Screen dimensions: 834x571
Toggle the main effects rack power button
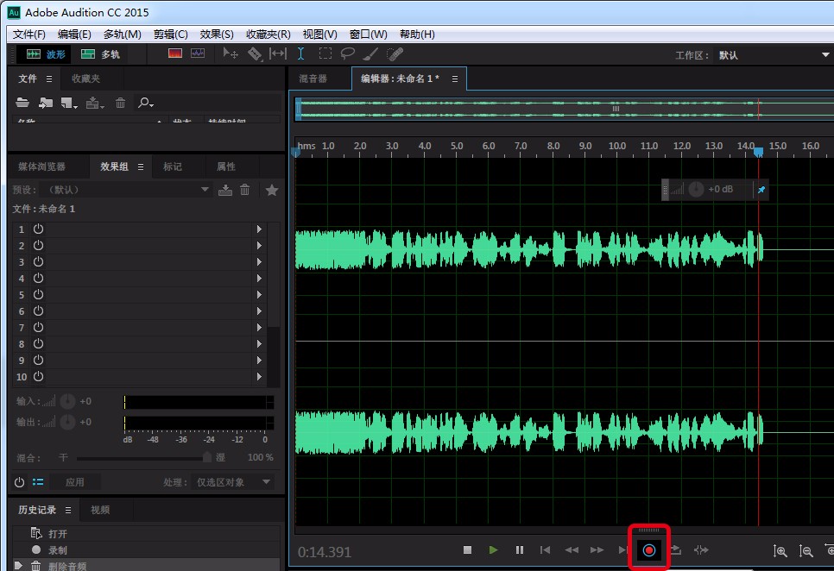click(x=19, y=482)
